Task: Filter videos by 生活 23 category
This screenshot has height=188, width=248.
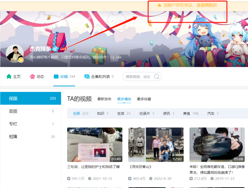Action: coord(124,113)
